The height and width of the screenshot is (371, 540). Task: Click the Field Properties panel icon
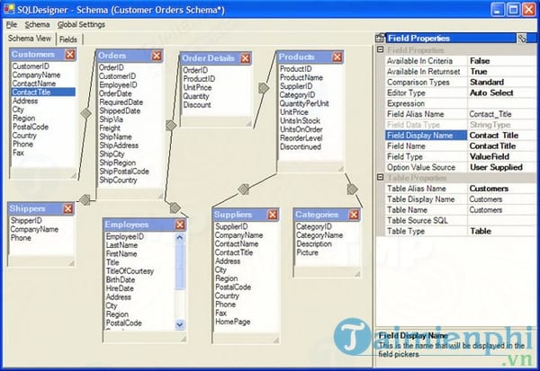click(380, 38)
